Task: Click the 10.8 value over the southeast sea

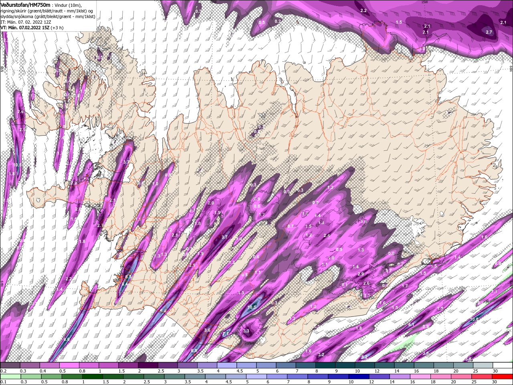Action: pos(474,319)
